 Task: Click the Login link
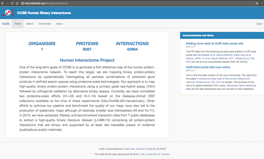(259, 24)
